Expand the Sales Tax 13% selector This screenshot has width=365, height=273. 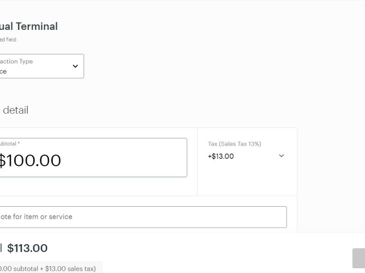(247, 151)
